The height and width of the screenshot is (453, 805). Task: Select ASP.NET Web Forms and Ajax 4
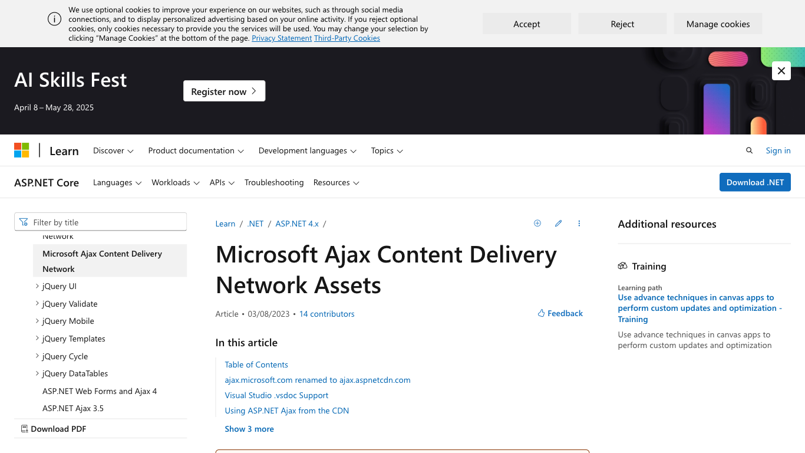click(x=100, y=391)
